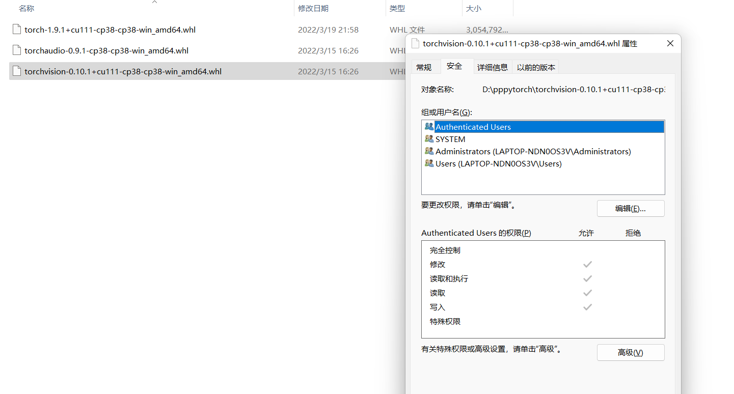
Task: Click the torchaudio-0.9.1 whl file icon
Action: click(x=17, y=50)
